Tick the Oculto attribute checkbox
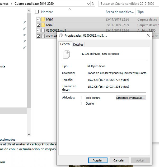The width and height of the screenshot is (159, 167). tap(83, 104)
